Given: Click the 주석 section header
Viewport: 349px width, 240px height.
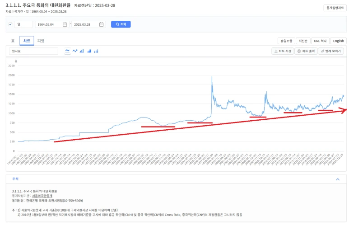Looking at the screenshot, I should pos(176,179).
